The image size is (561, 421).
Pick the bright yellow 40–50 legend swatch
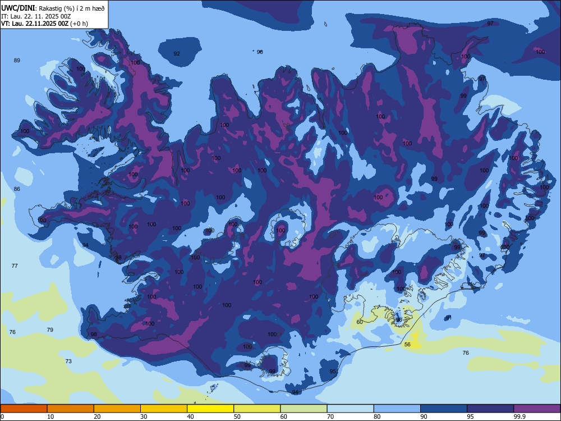(210, 409)
